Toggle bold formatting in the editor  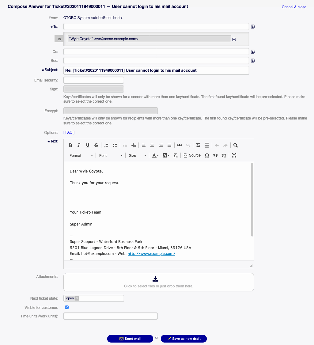pos(70,145)
